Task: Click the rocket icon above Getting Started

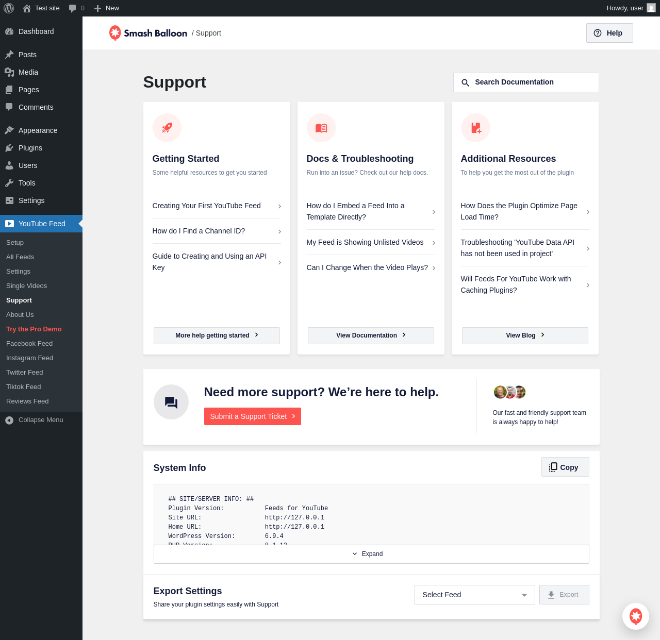Action: point(167,128)
